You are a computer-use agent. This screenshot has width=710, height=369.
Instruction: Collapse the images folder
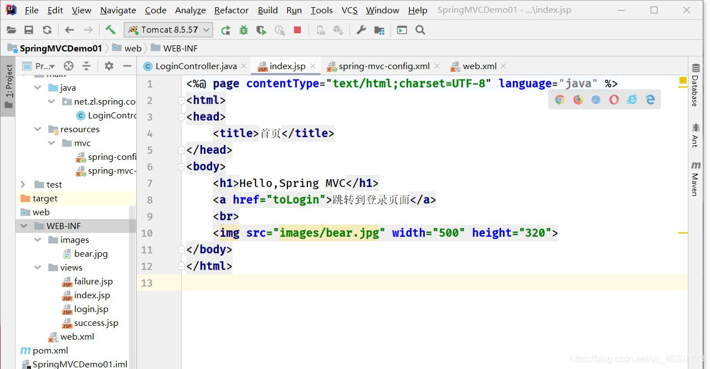point(38,240)
